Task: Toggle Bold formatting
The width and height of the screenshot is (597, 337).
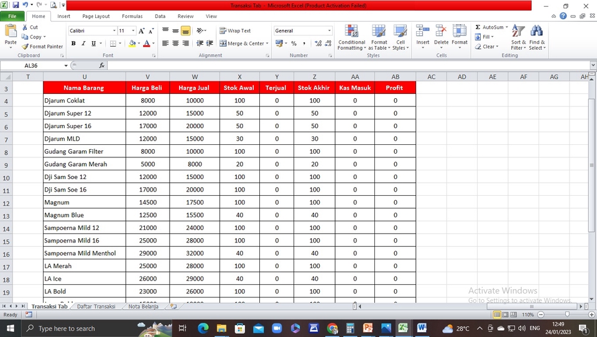Action: [x=73, y=44]
